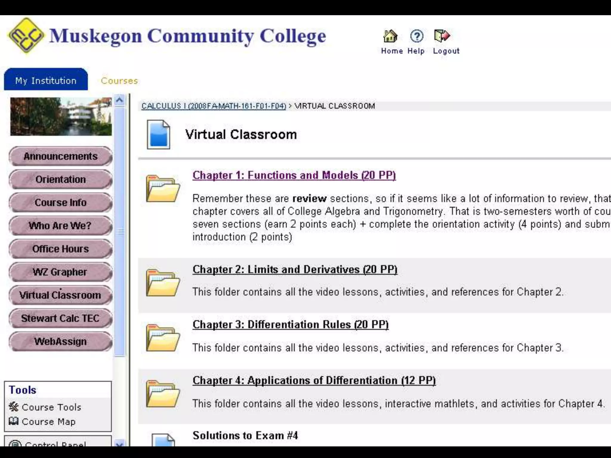Select the My Institution tab

coord(46,80)
